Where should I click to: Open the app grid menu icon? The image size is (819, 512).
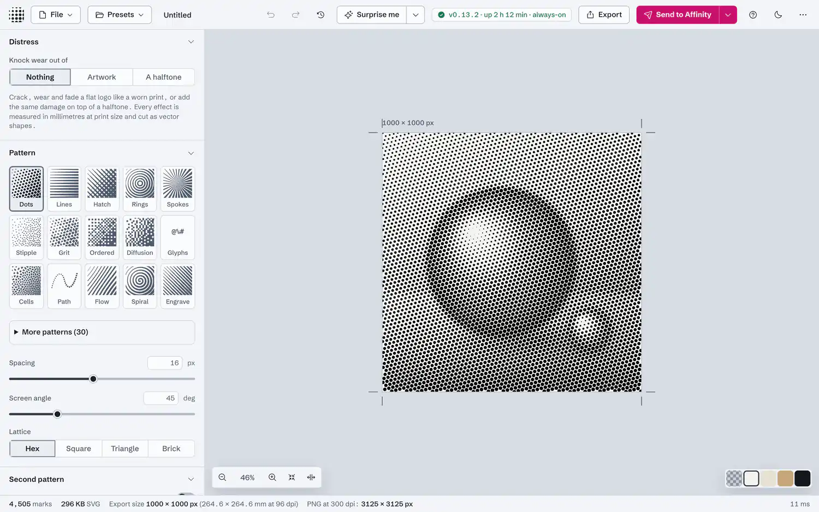tap(16, 15)
